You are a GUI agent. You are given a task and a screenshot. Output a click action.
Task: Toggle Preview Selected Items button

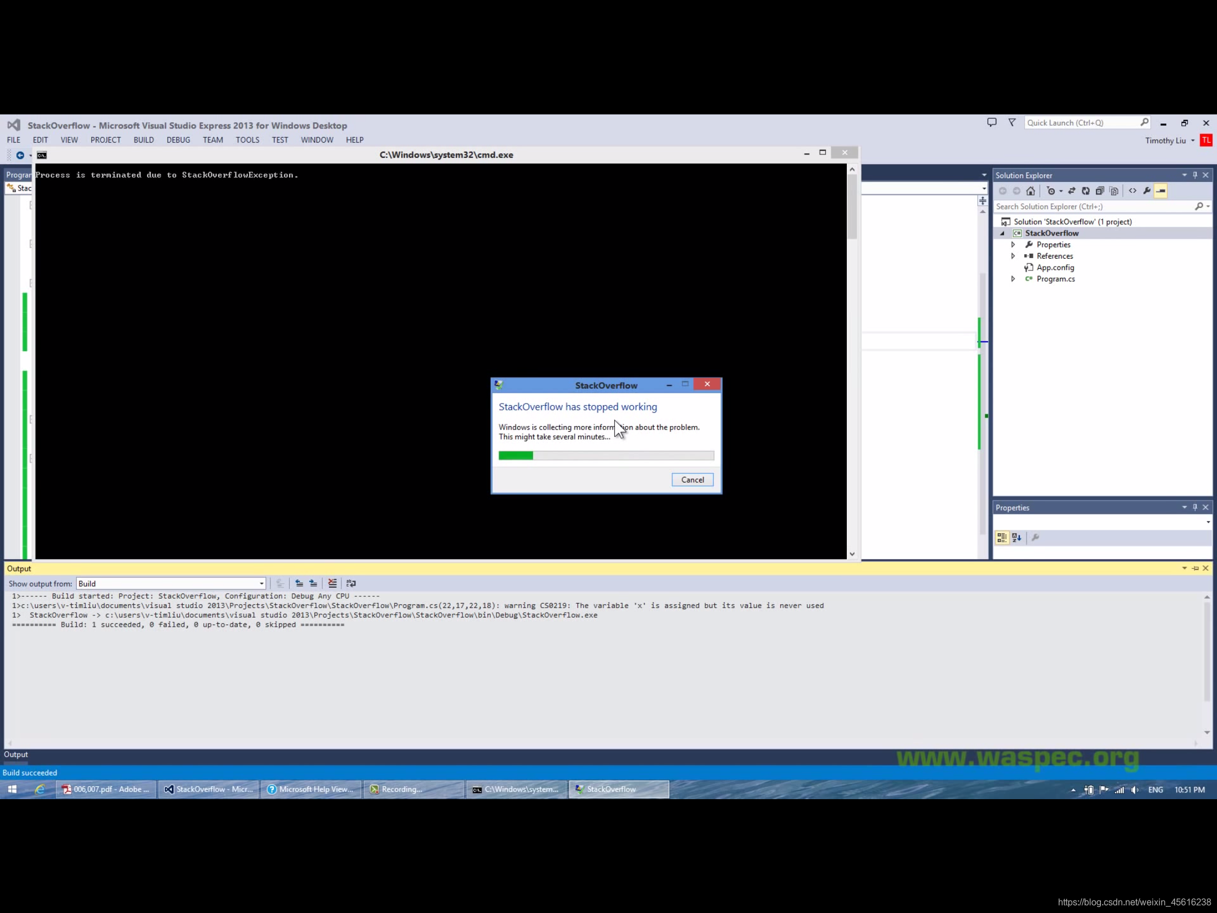pyautogui.click(x=1161, y=191)
